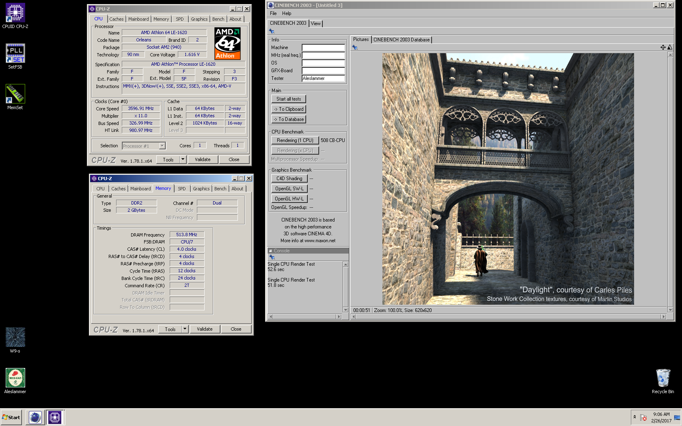Click the To Clipboard button
682x426 pixels.
[x=289, y=109]
